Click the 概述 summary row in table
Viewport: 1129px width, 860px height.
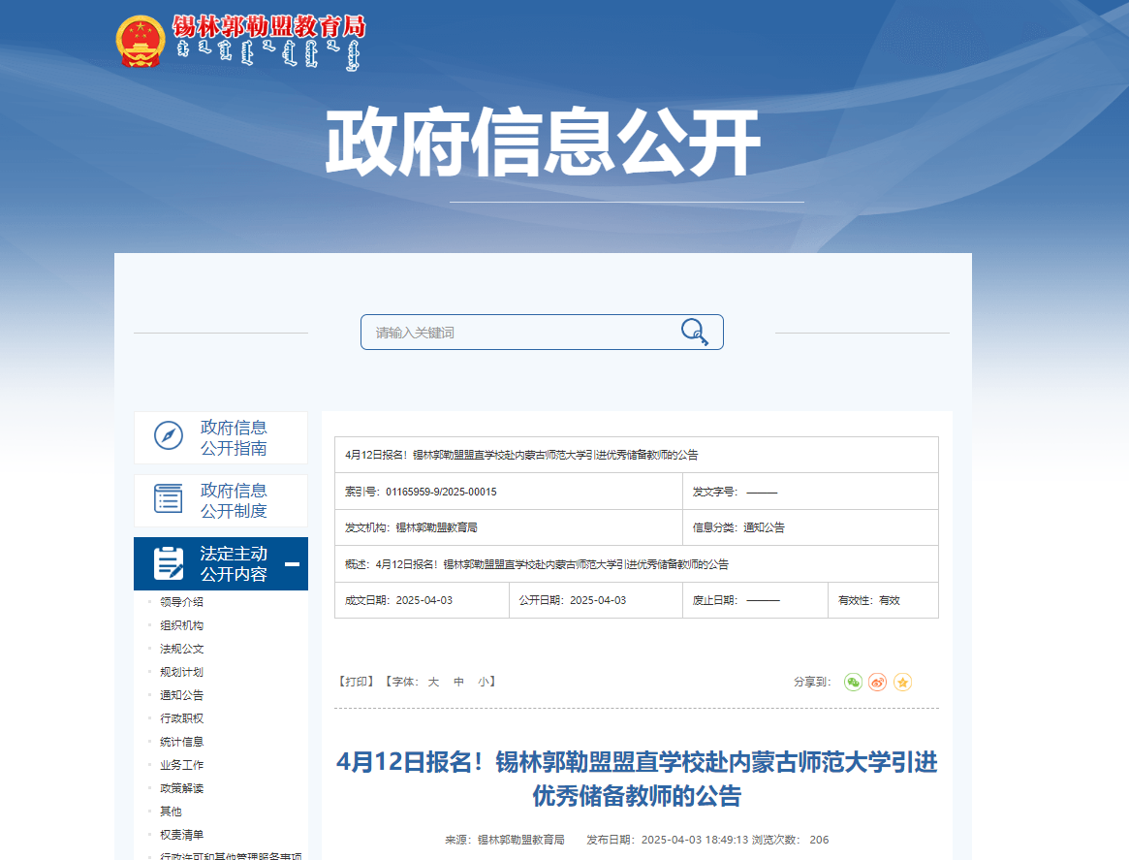[637, 564]
